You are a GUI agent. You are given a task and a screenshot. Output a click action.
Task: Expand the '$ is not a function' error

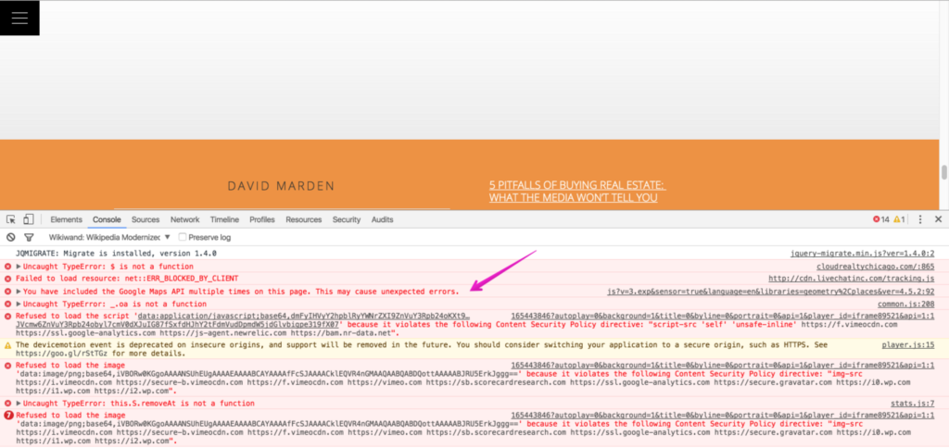point(19,267)
